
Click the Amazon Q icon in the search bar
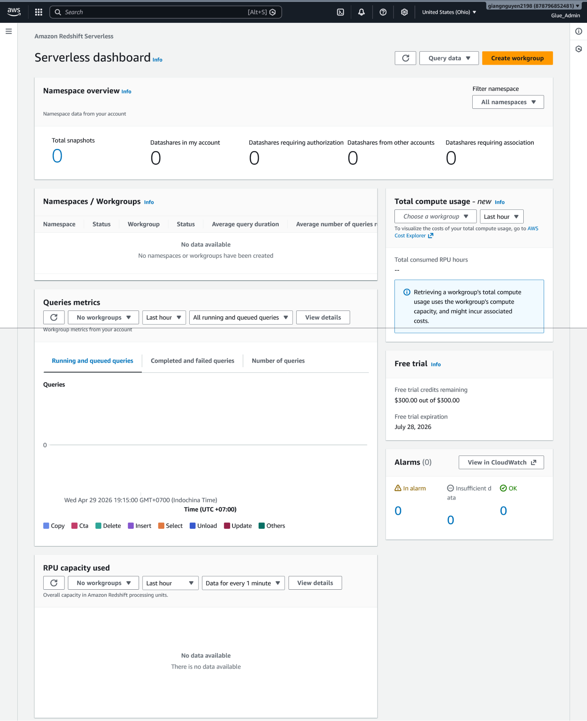(272, 12)
